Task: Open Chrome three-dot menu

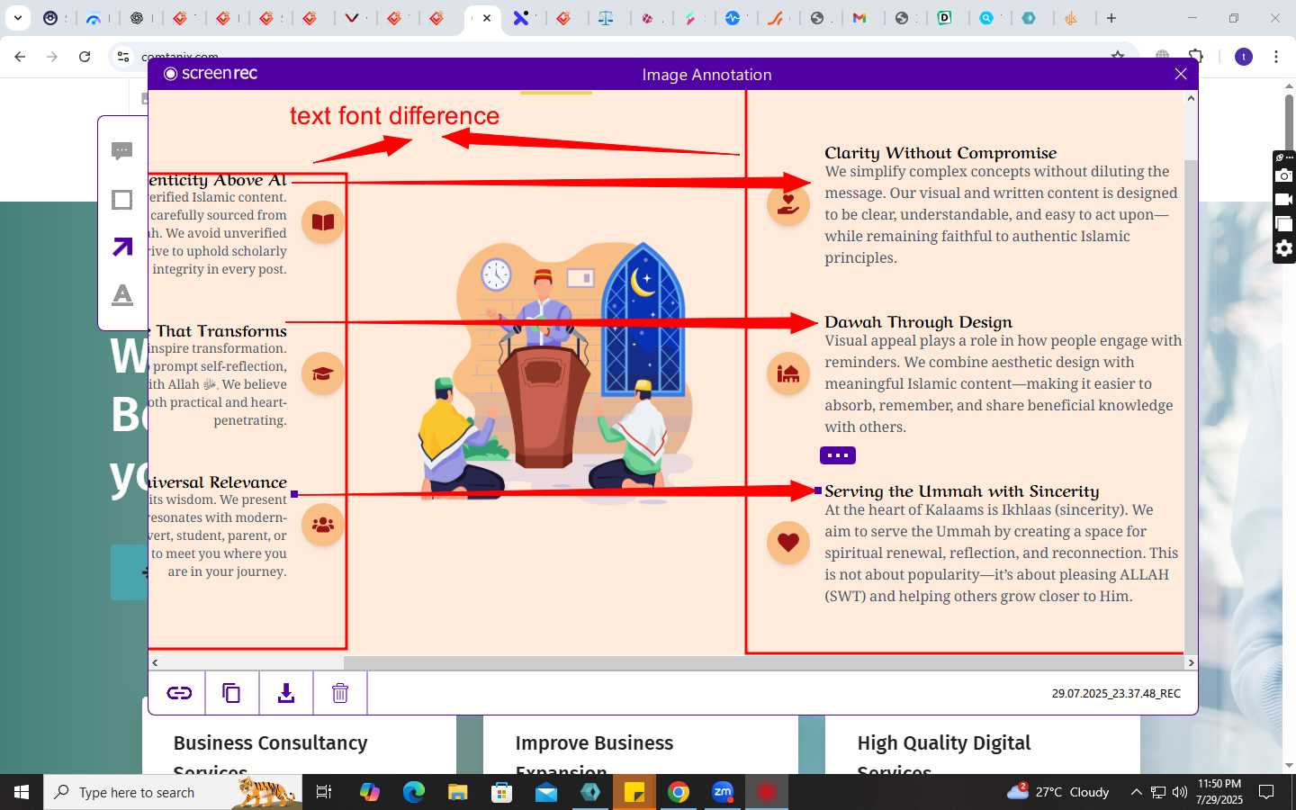Action: pyautogui.click(x=1276, y=57)
